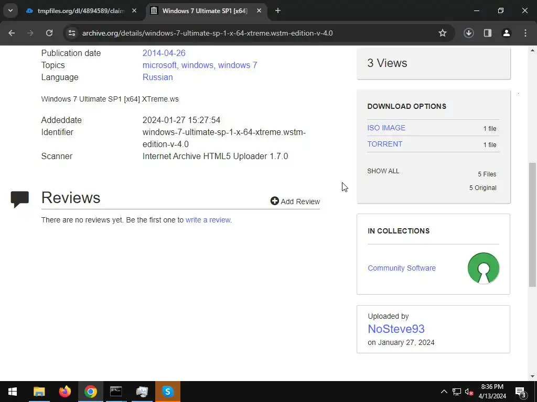The height and width of the screenshot is (402, 537).
Task: Click the Community Software green logo
Action: (483, 268)
